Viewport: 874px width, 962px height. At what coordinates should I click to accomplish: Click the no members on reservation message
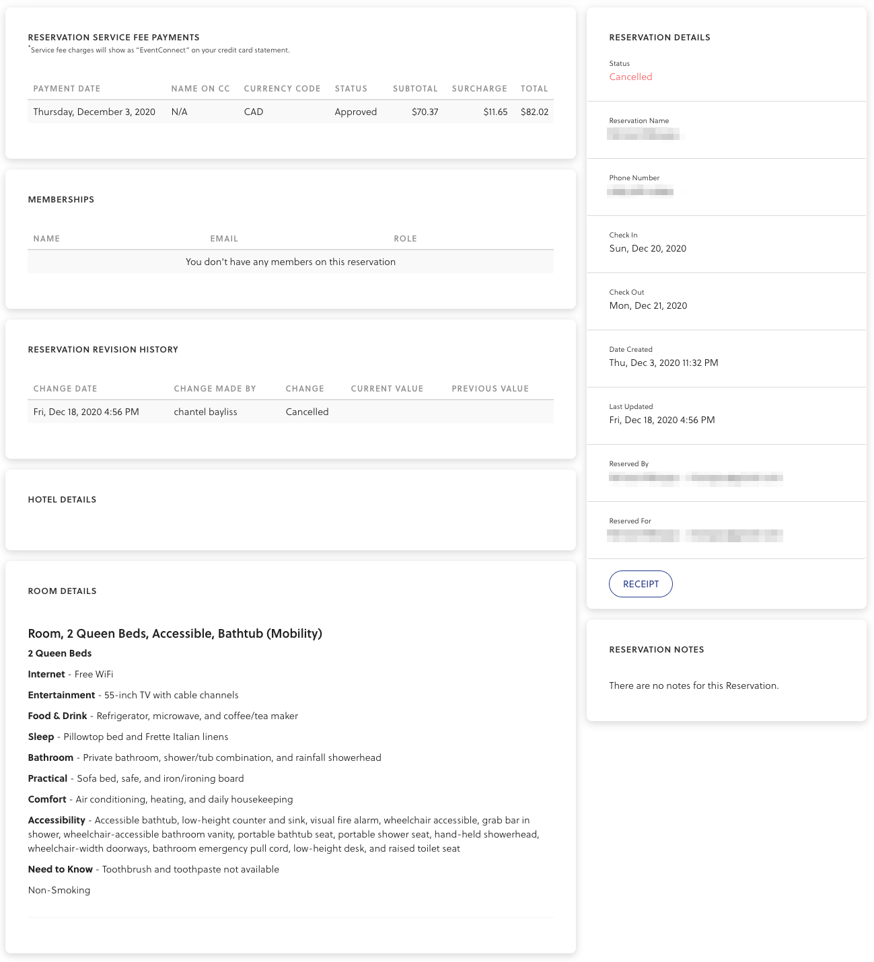[291, 262]
